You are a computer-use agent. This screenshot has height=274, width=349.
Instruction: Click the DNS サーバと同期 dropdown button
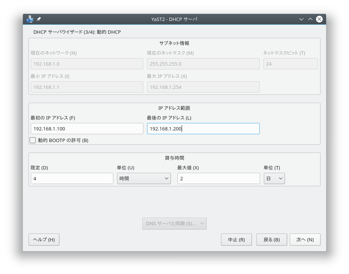tap(174, 224)
